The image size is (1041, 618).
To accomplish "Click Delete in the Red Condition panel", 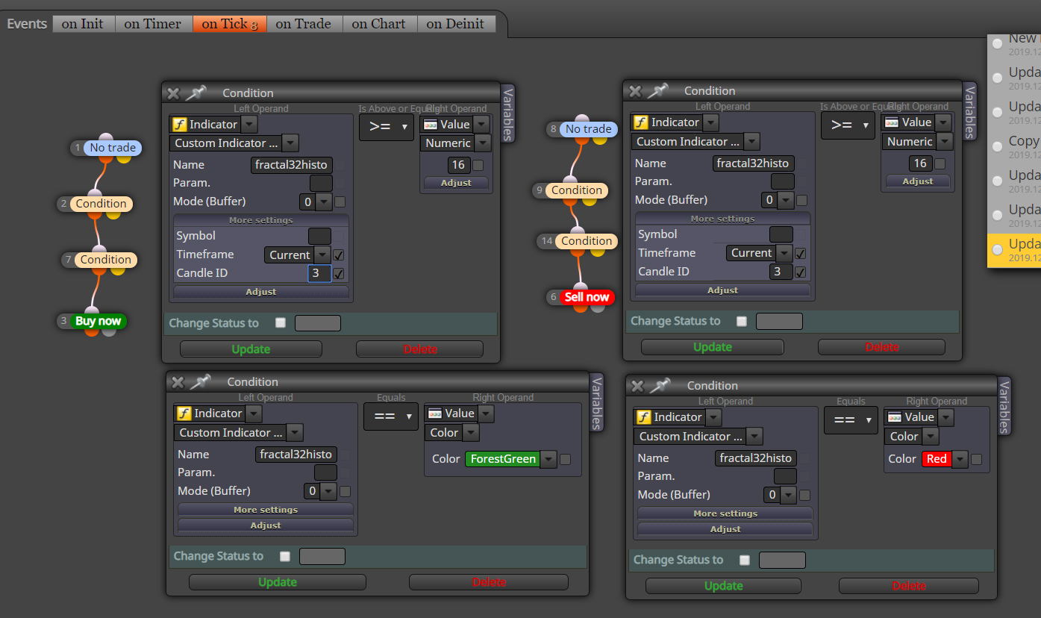I will coord(909,586).
